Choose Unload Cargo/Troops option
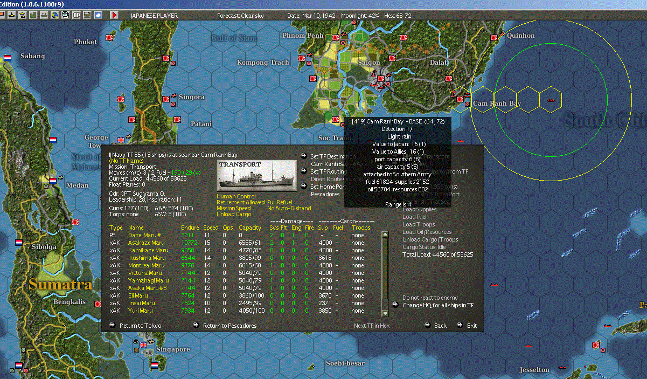This screenshot has width=647, height=379. coord(430,239)
